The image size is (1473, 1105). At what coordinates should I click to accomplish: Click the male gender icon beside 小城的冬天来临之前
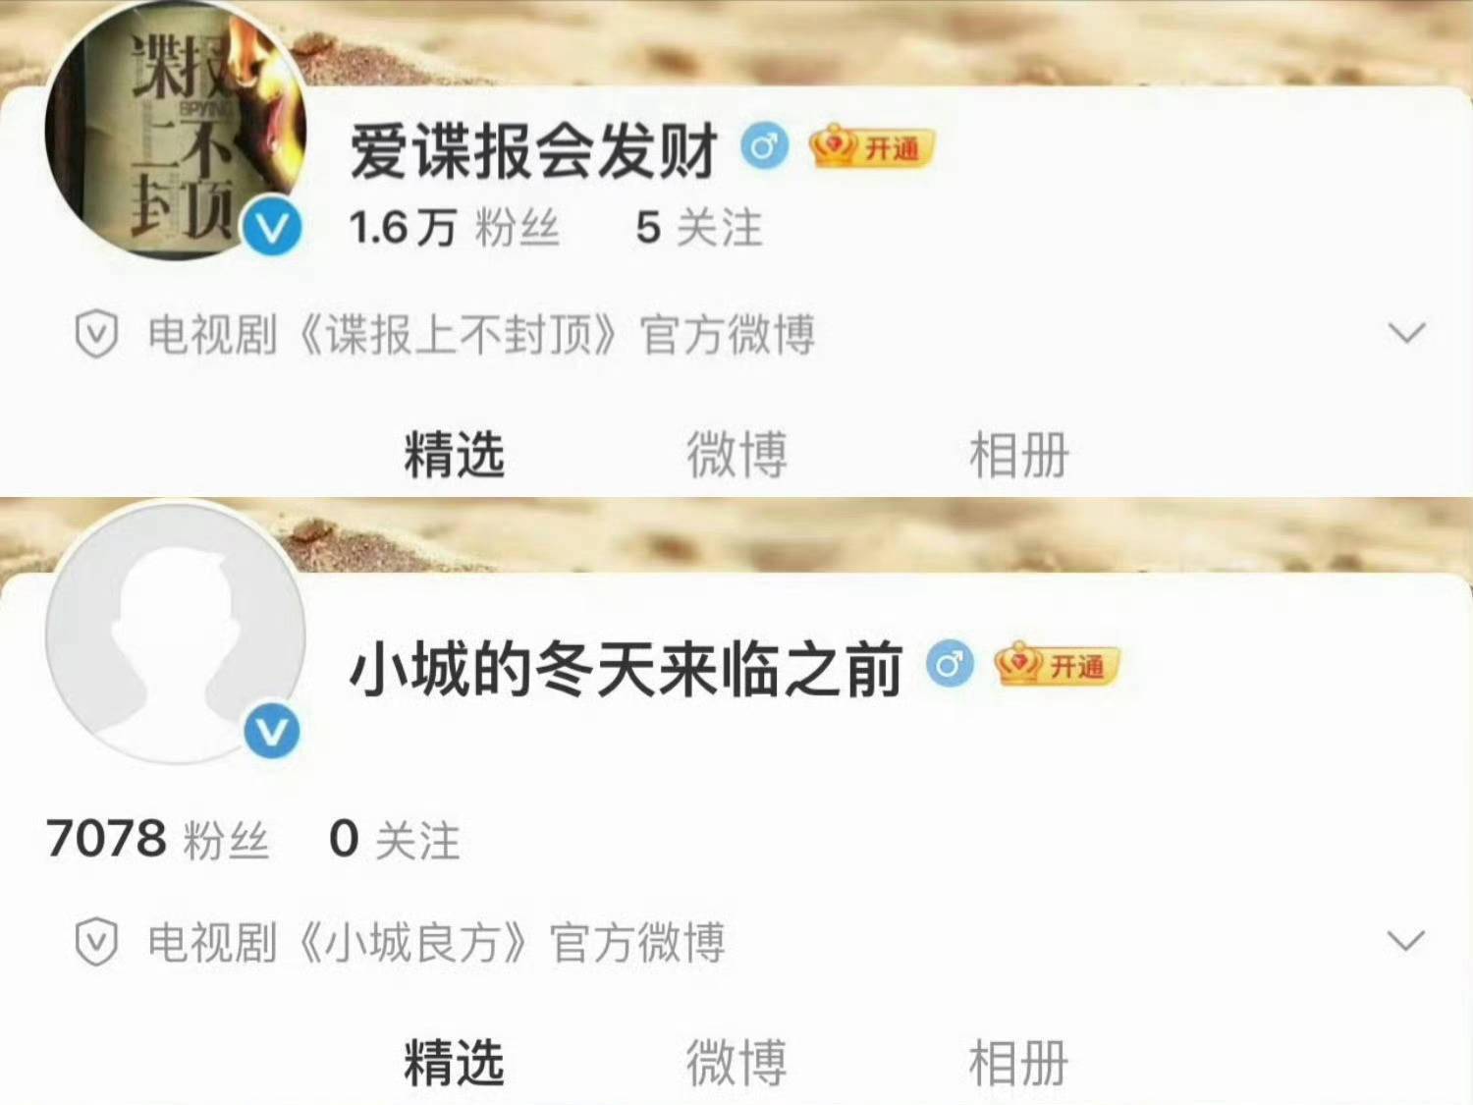(950, 666)
